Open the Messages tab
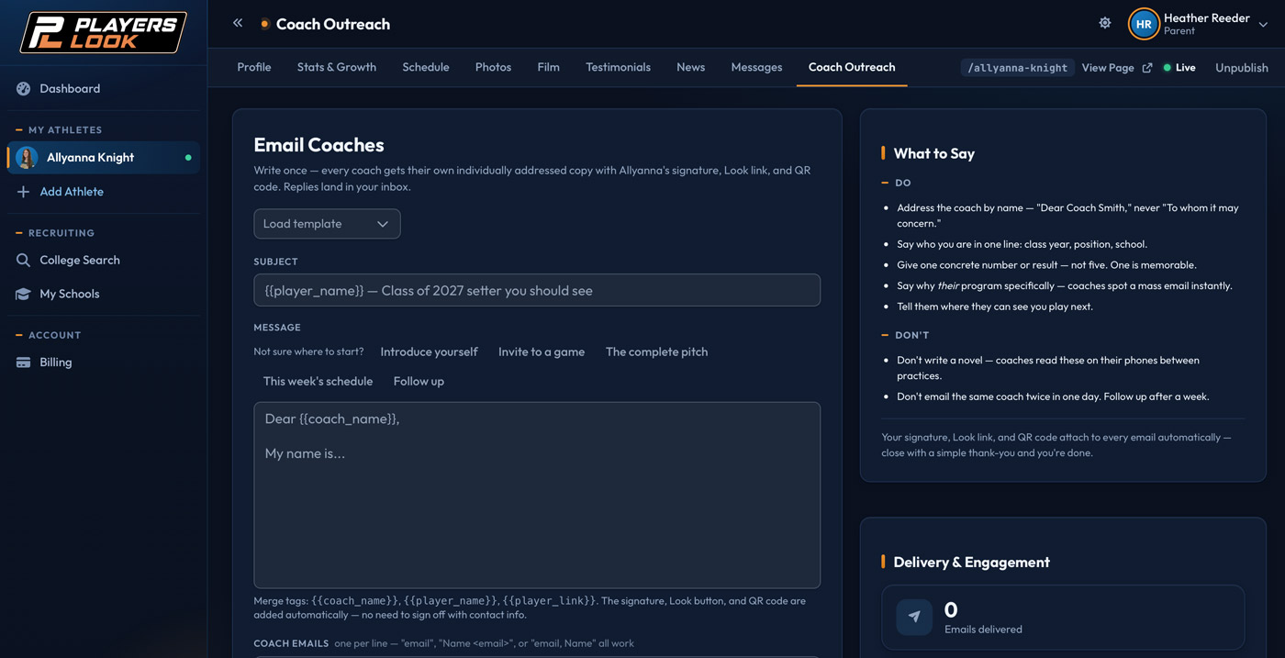Image resolution: width=1285 pixels, height=658 pixels. click(757, 67)
